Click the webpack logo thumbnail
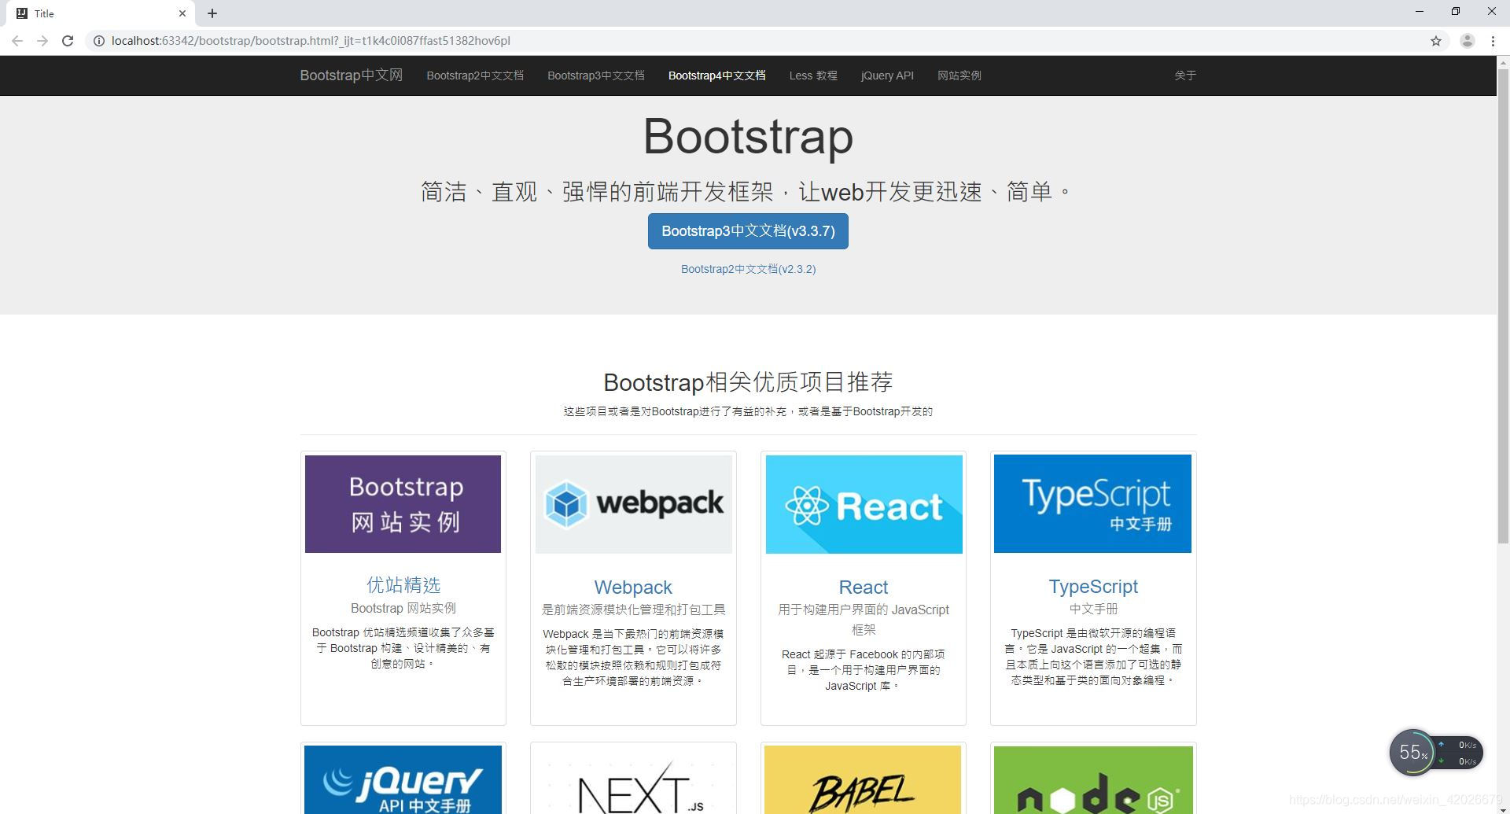Image resolution: width=1510 pixels, height=814 pixels. pos(633,504)
